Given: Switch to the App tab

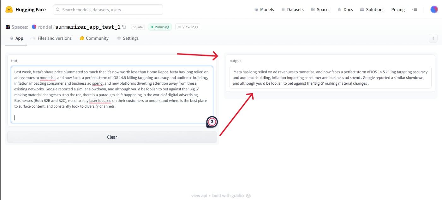Looking at the screenshot, I should click(x=16, y=38).
